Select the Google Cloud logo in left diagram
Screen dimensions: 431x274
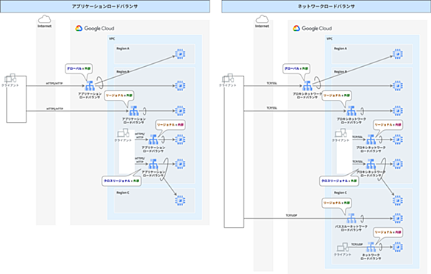[x=95, y=28]
